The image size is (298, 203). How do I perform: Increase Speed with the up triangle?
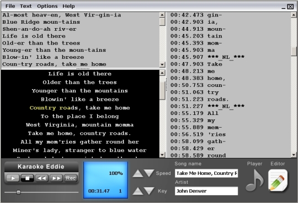point(138,173)
